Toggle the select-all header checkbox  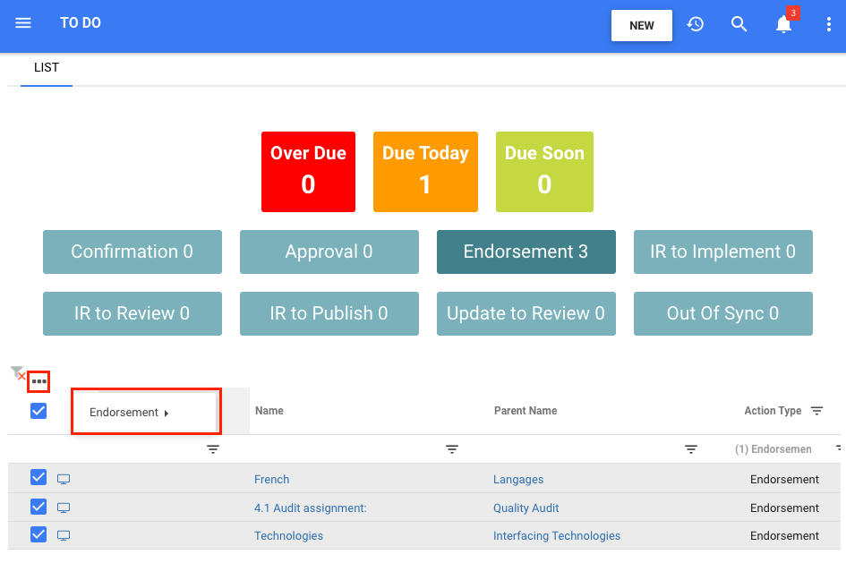click(38, 411)
